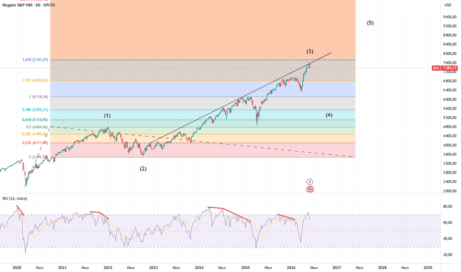Screen dimensions: 461x272
Task: Click 20,00 on the RSI scale
Action: click(x=448, y=255)
